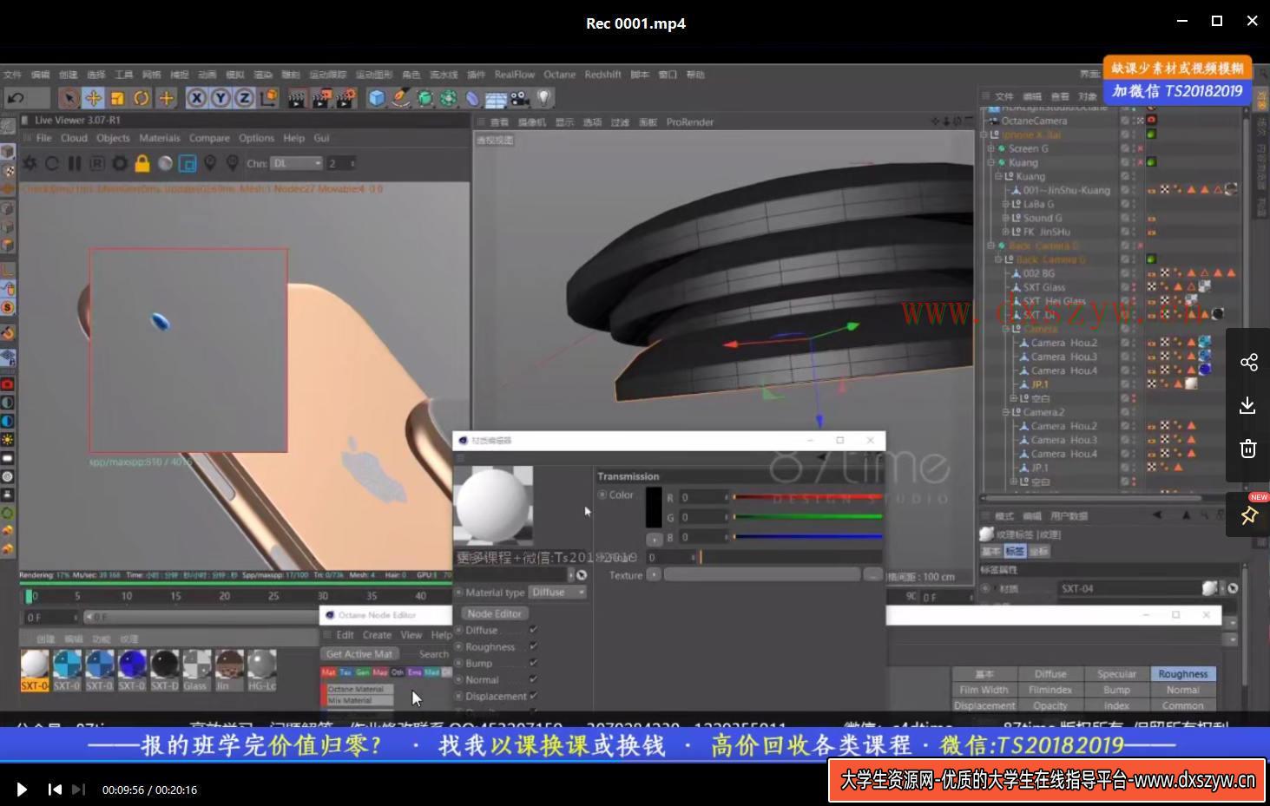Click the clay mode sphere icon
The width and height of the screenshot is (1270, 806).
165,163
